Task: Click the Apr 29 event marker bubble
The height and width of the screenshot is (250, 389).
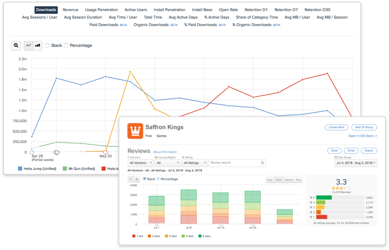Action: (x=32, y=153)
